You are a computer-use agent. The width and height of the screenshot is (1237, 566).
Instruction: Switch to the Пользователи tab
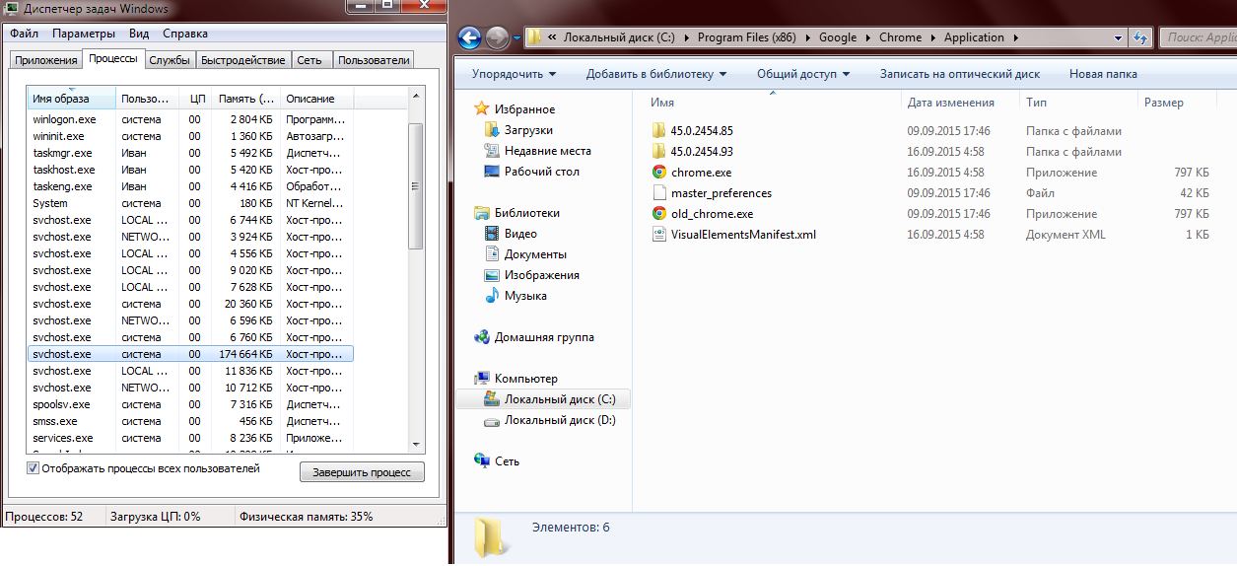[374, 60]
